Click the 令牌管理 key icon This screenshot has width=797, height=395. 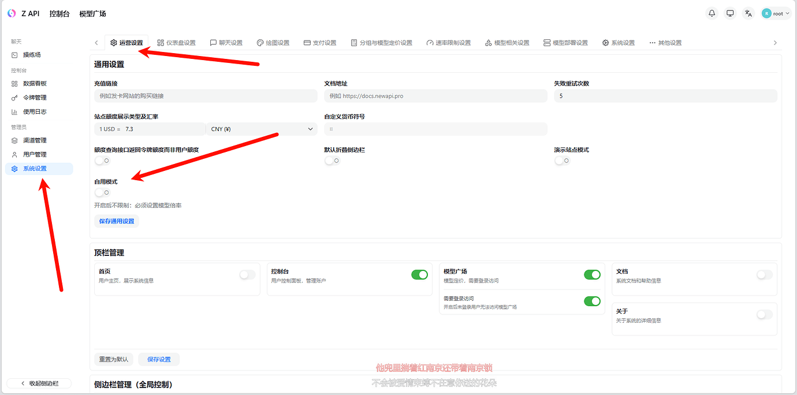pyautogui.click(x=14, y=98)
